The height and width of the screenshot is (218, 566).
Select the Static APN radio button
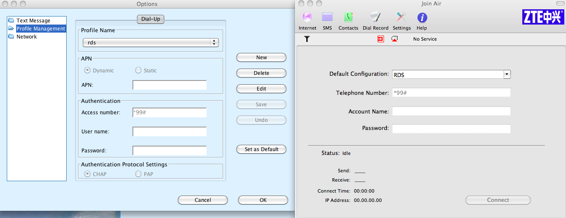point(138,70)
